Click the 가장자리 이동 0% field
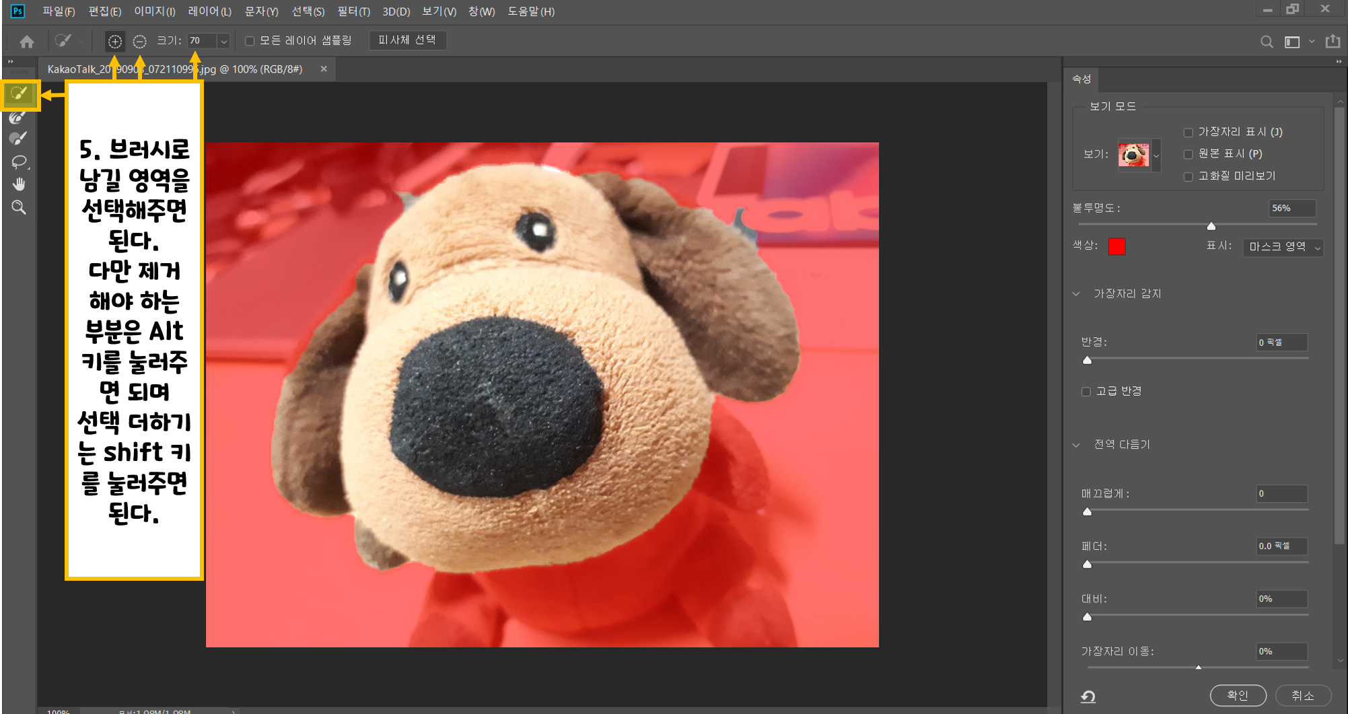The height and width of the screenshot is (714, 1348). pyautogui.click(x=1282, y=651)
